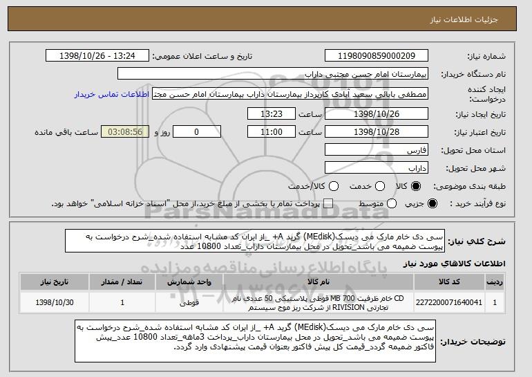The width and height of the screenshot is (532, 377).
Task: Click the public announcement date field 13:24
Action: [x=97, y=56]
